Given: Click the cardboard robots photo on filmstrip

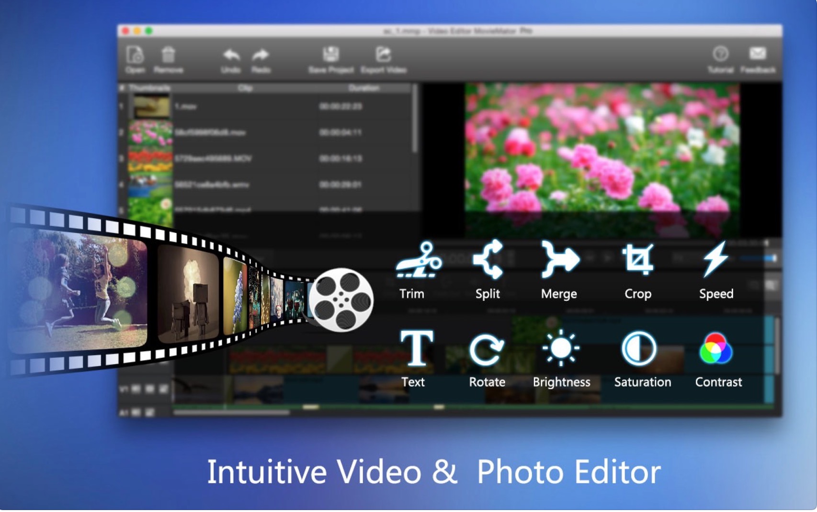Looking at the screenshot, I should (x=188, y=295).
